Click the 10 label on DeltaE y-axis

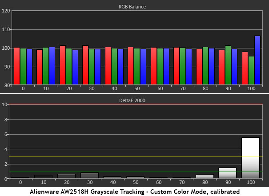click(4, 104)
